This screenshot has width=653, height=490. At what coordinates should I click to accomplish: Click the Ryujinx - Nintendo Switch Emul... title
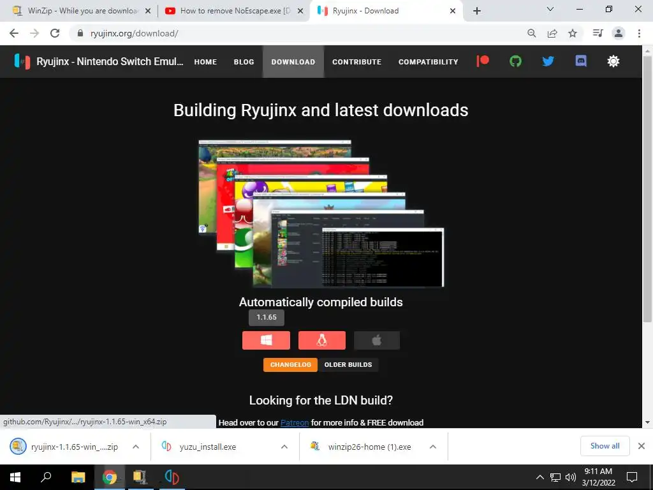coord(110,62)
